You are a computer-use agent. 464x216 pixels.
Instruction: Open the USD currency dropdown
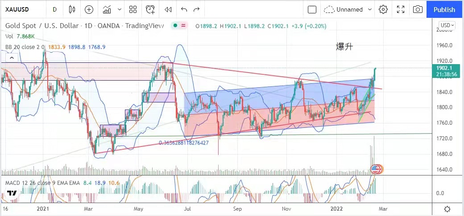pos(447,25)
